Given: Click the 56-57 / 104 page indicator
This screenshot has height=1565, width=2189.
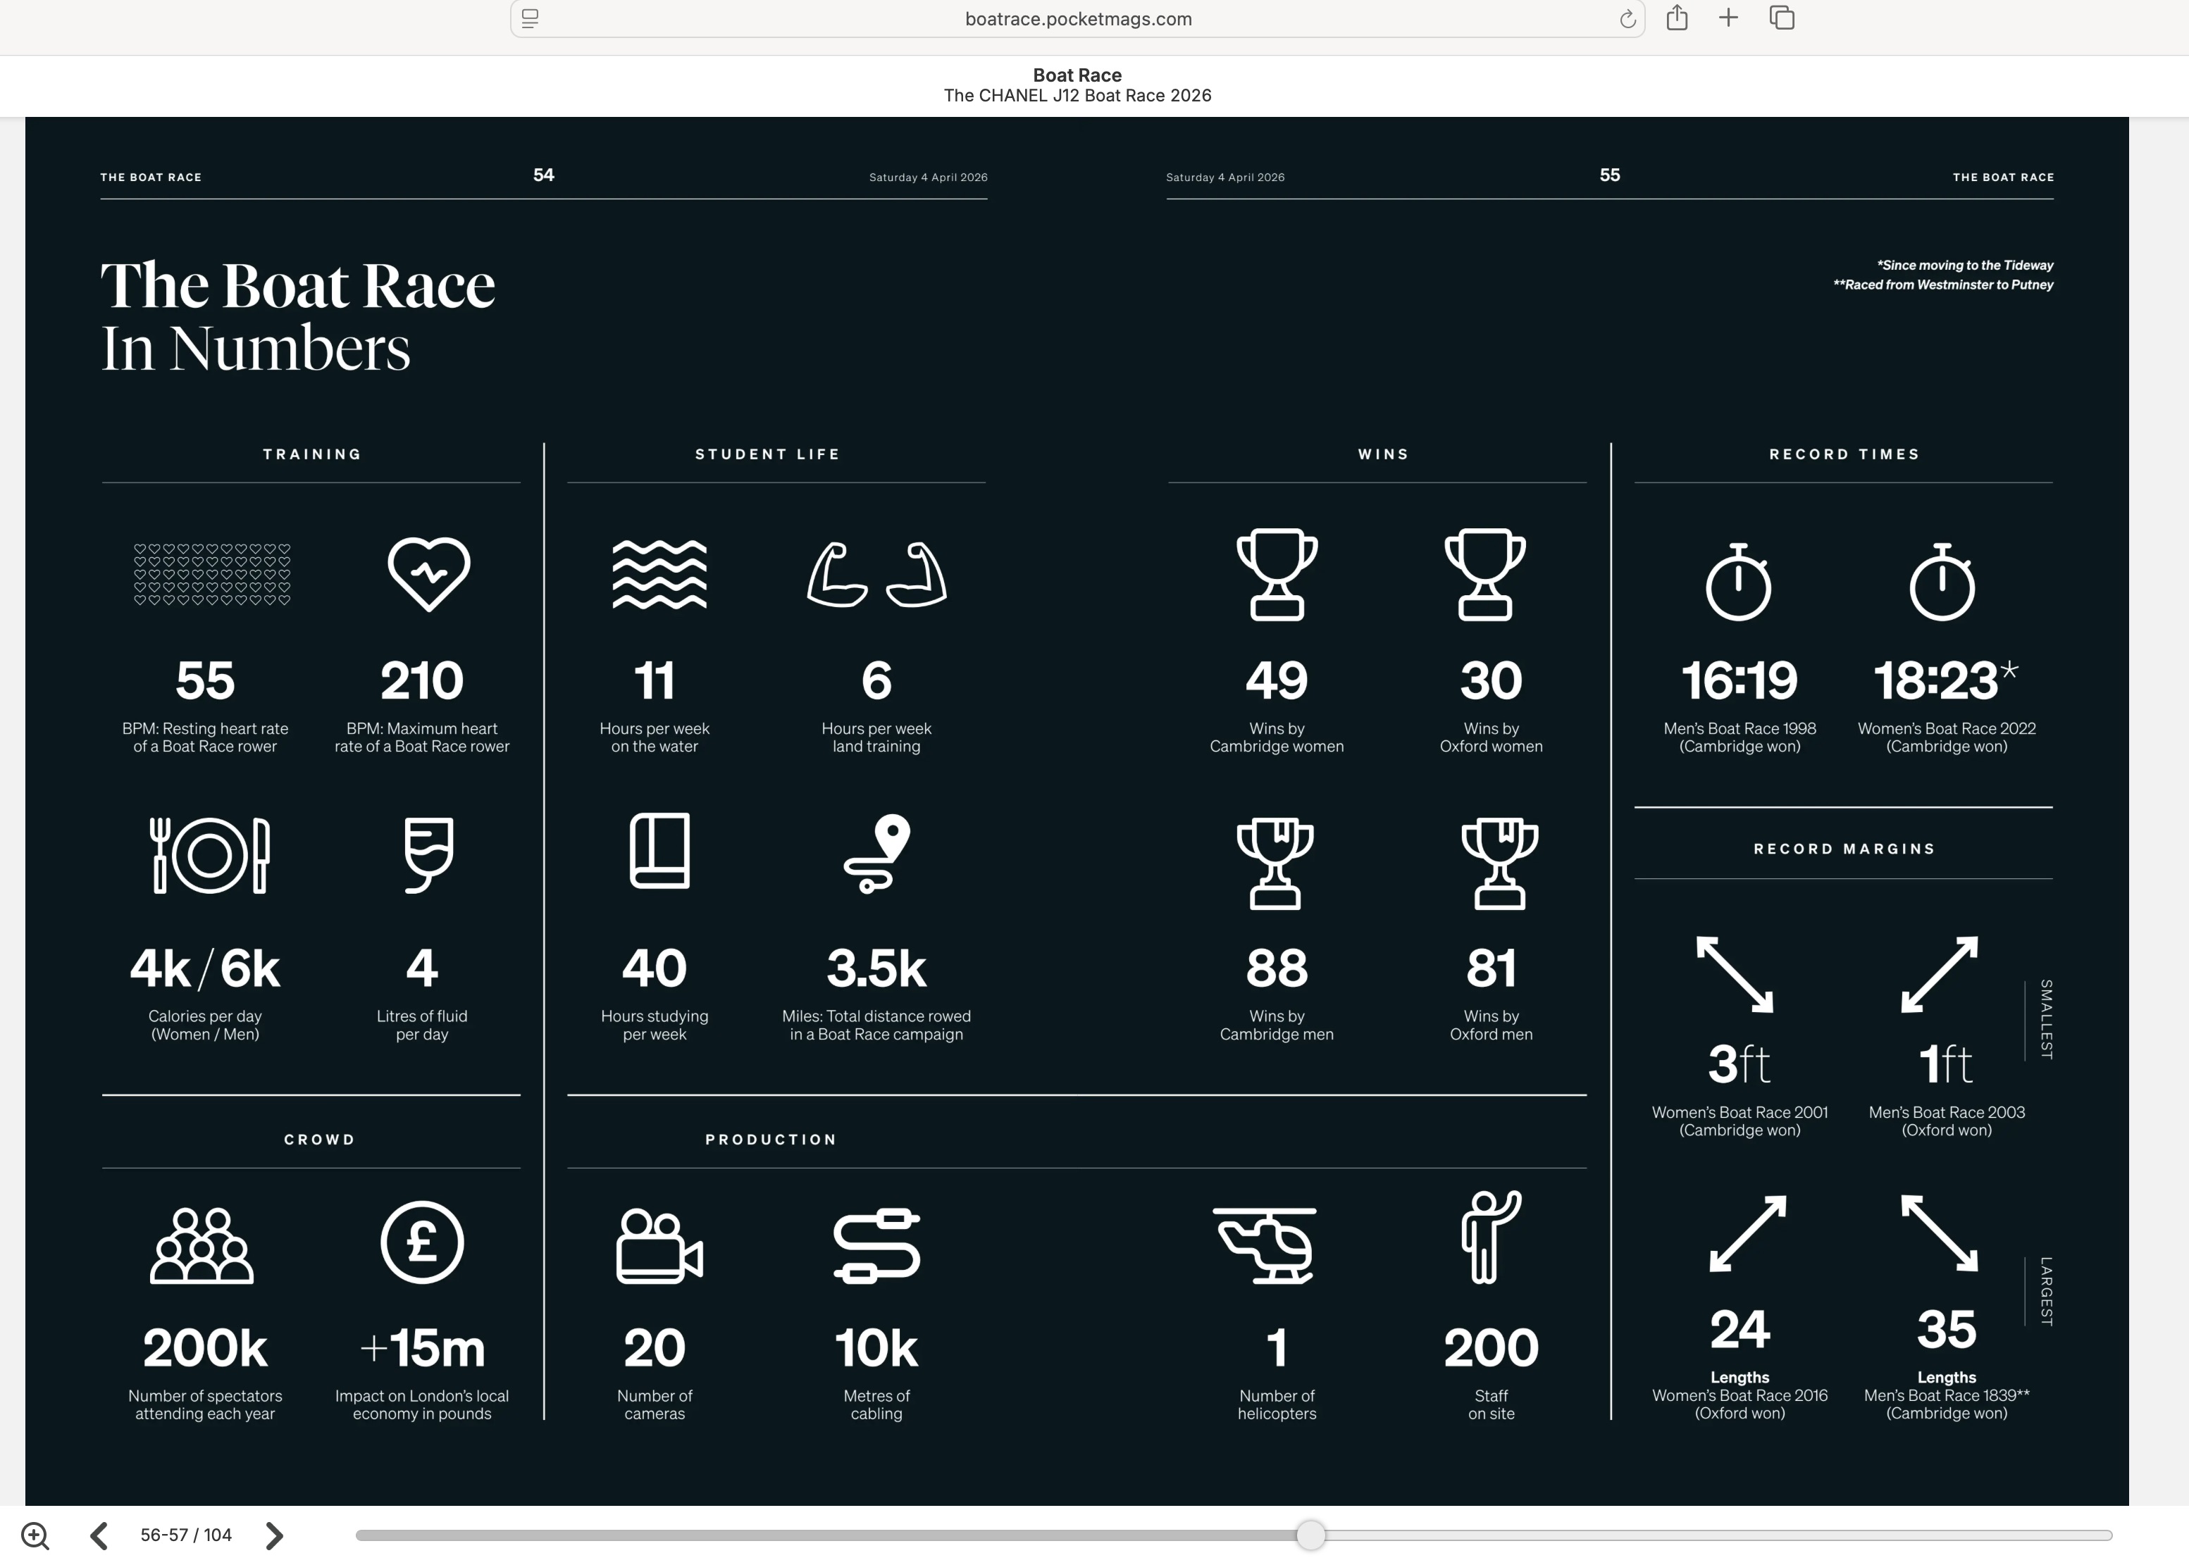Looking at the screenshot, I should click(186, 1535).
